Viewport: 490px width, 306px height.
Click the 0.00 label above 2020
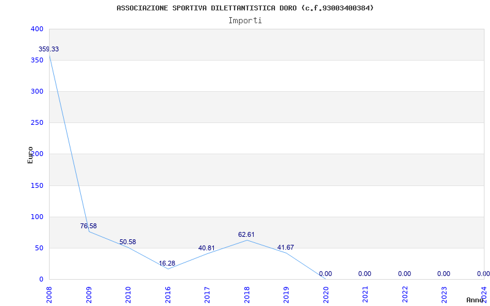click(325, 274)
